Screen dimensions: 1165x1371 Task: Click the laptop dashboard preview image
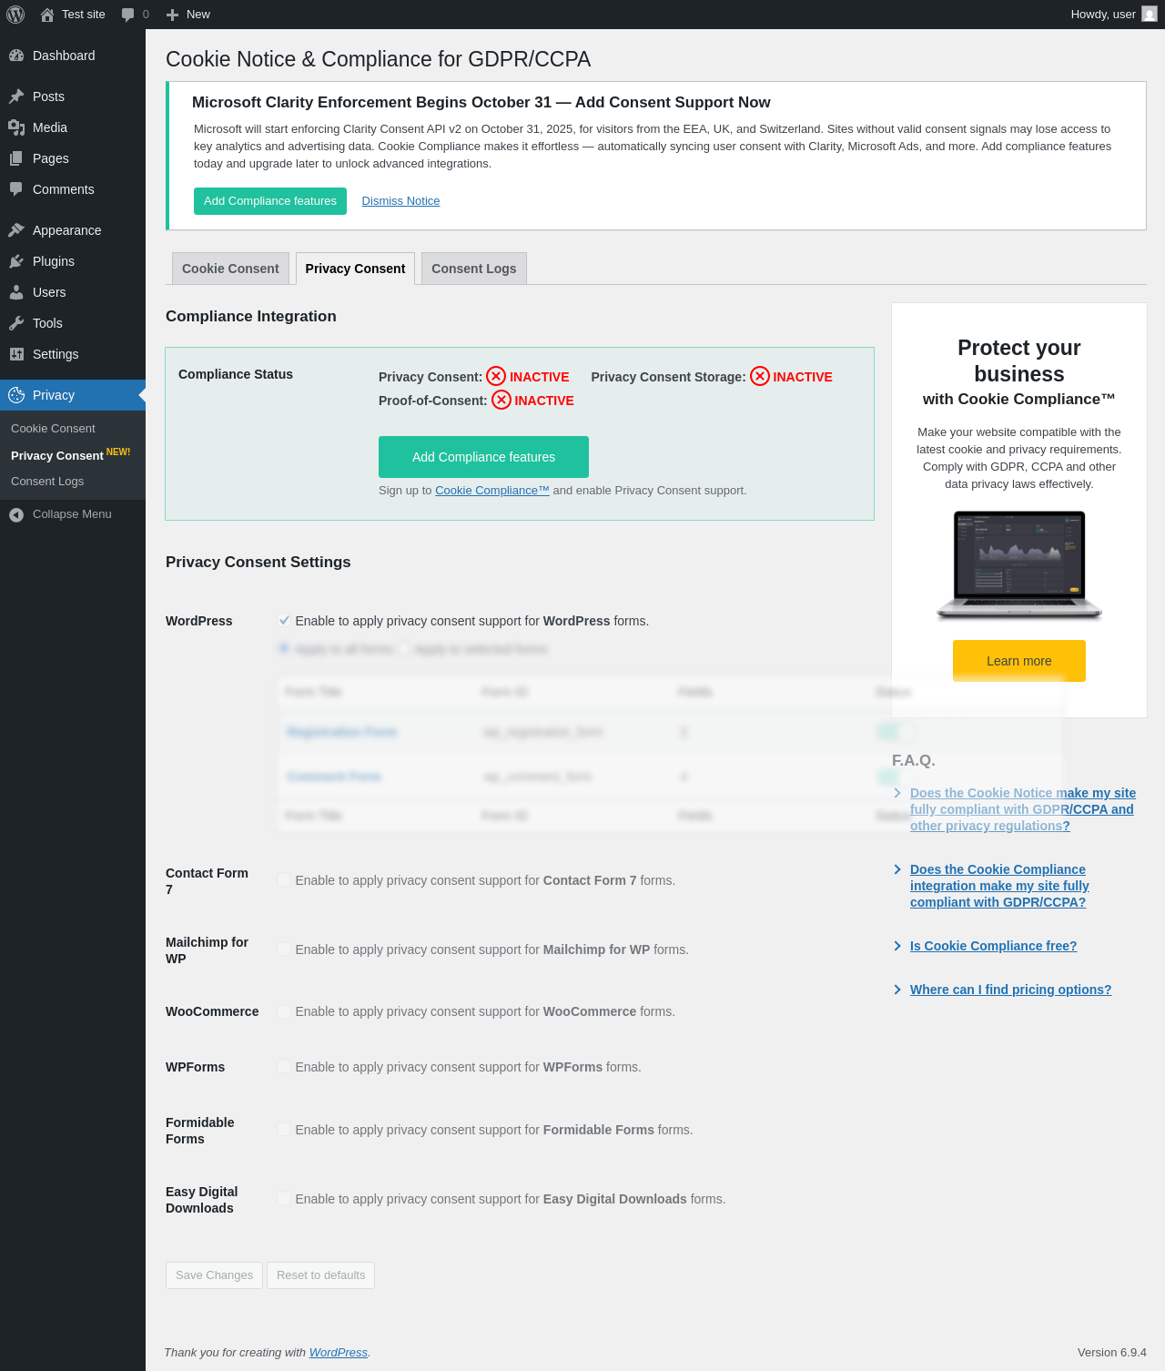pyautogui.click(x=1019, y=565)
